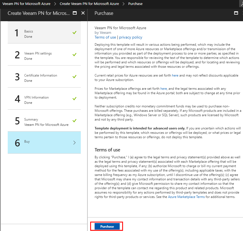Select step 3 Certificate Information
The width and height of the screenshot is (243, 231).
click(x=44, y=77)
